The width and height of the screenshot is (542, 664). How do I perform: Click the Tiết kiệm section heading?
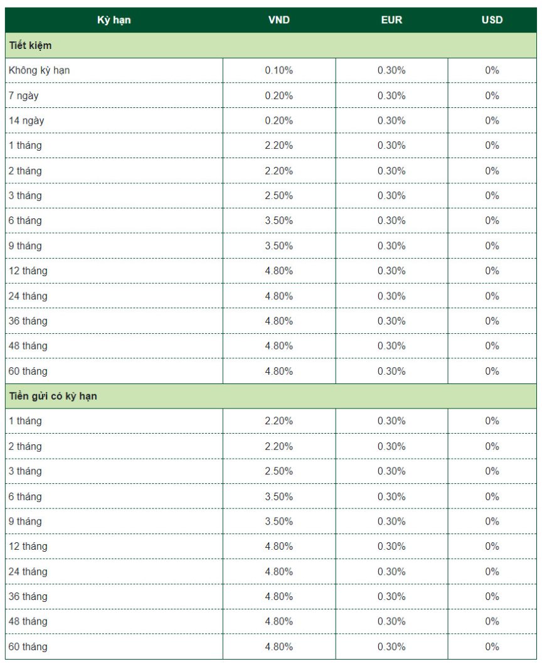tap(31, 46)
